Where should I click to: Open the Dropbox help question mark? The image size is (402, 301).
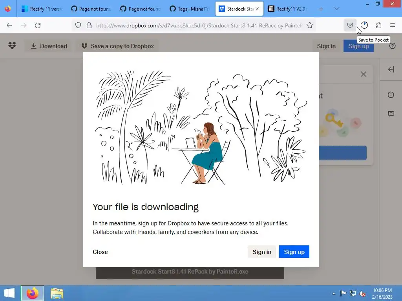point(392,46)
